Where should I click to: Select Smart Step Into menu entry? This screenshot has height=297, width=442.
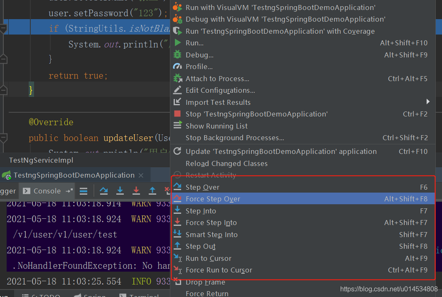(303, 235)
